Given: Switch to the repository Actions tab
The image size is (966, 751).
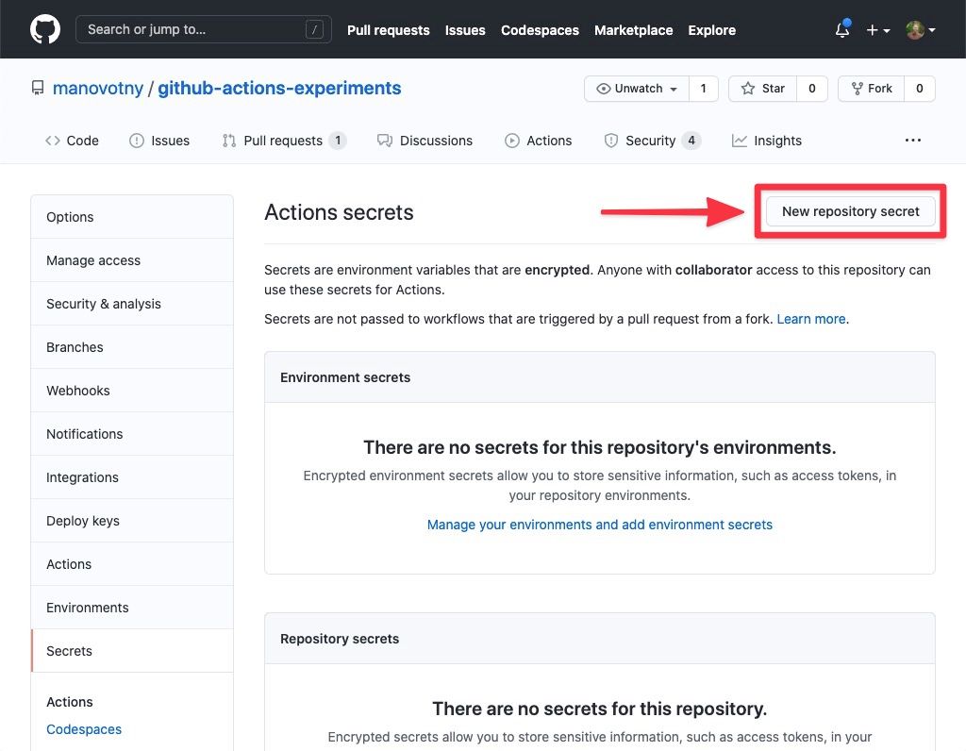Looking at the screenshot, I should pos(539,141).
